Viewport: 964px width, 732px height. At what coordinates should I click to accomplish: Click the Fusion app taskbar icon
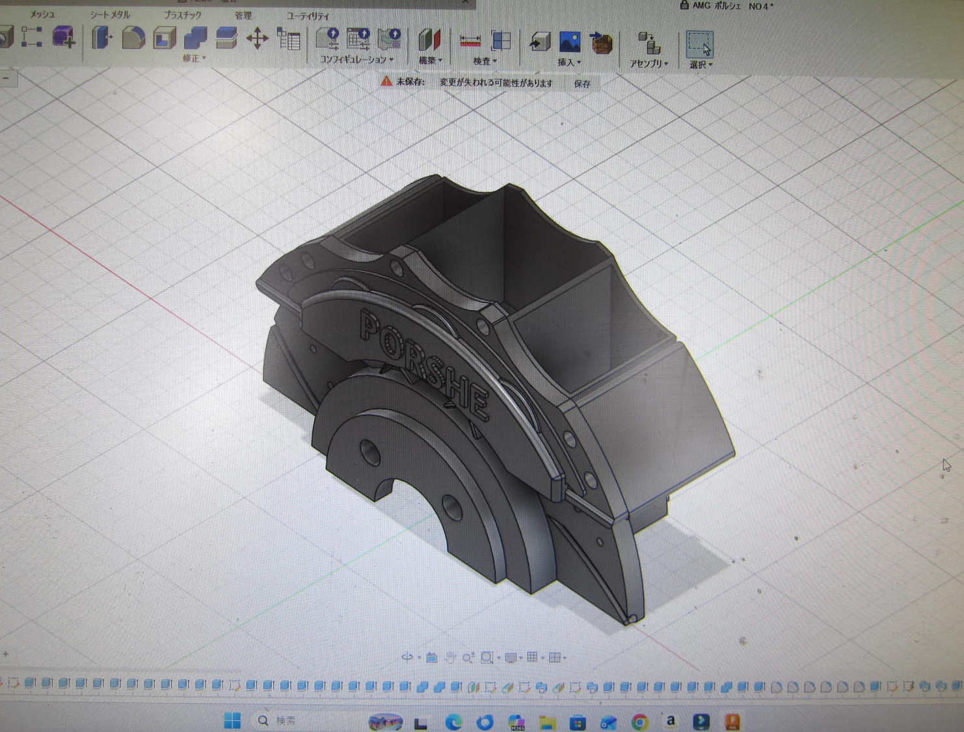(732, 722)
